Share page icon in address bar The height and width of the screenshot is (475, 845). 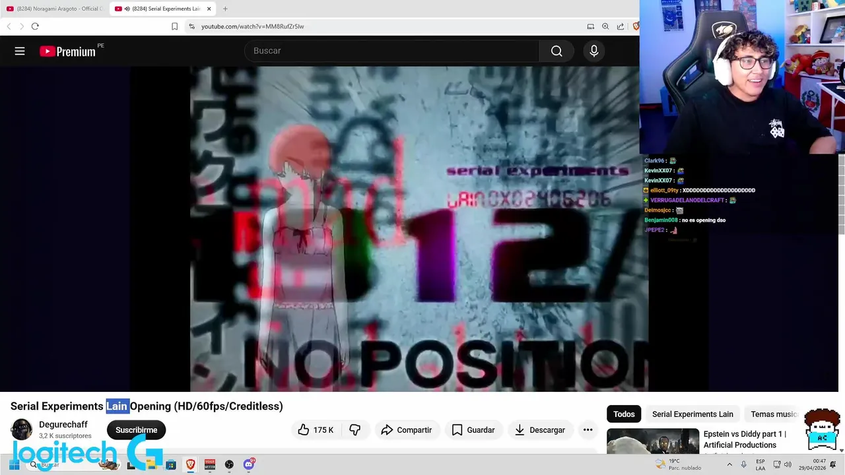621,26
